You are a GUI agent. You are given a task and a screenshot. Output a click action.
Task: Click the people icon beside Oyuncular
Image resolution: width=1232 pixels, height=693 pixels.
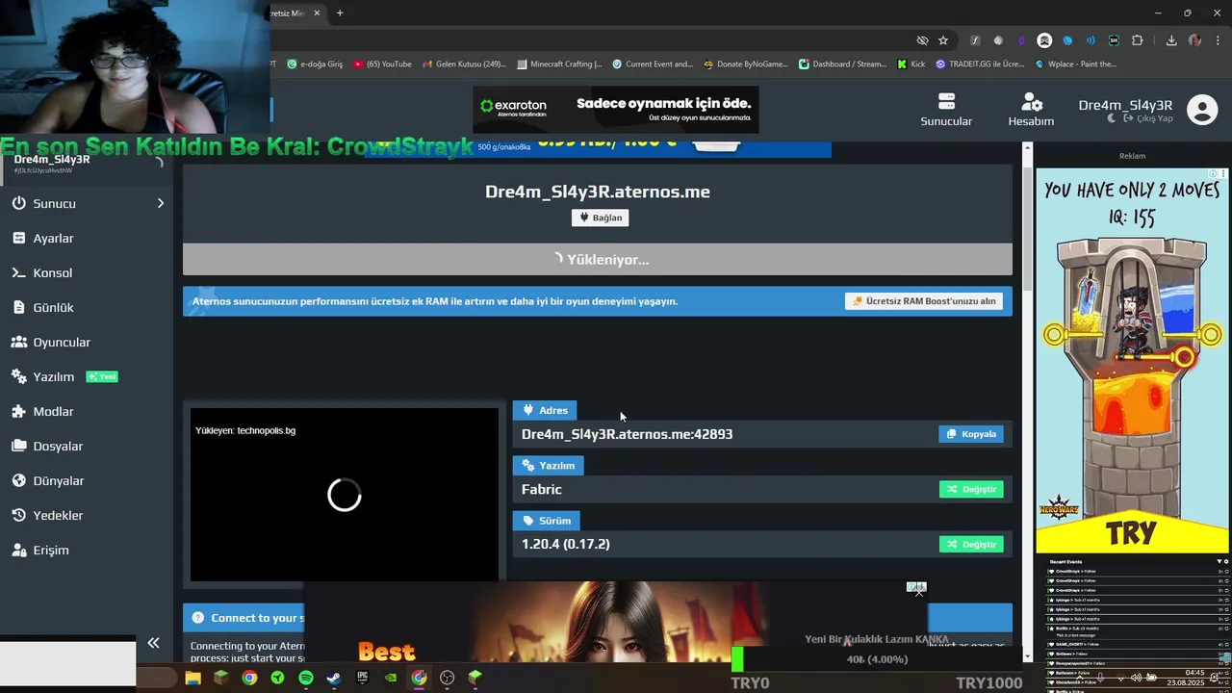18,342
